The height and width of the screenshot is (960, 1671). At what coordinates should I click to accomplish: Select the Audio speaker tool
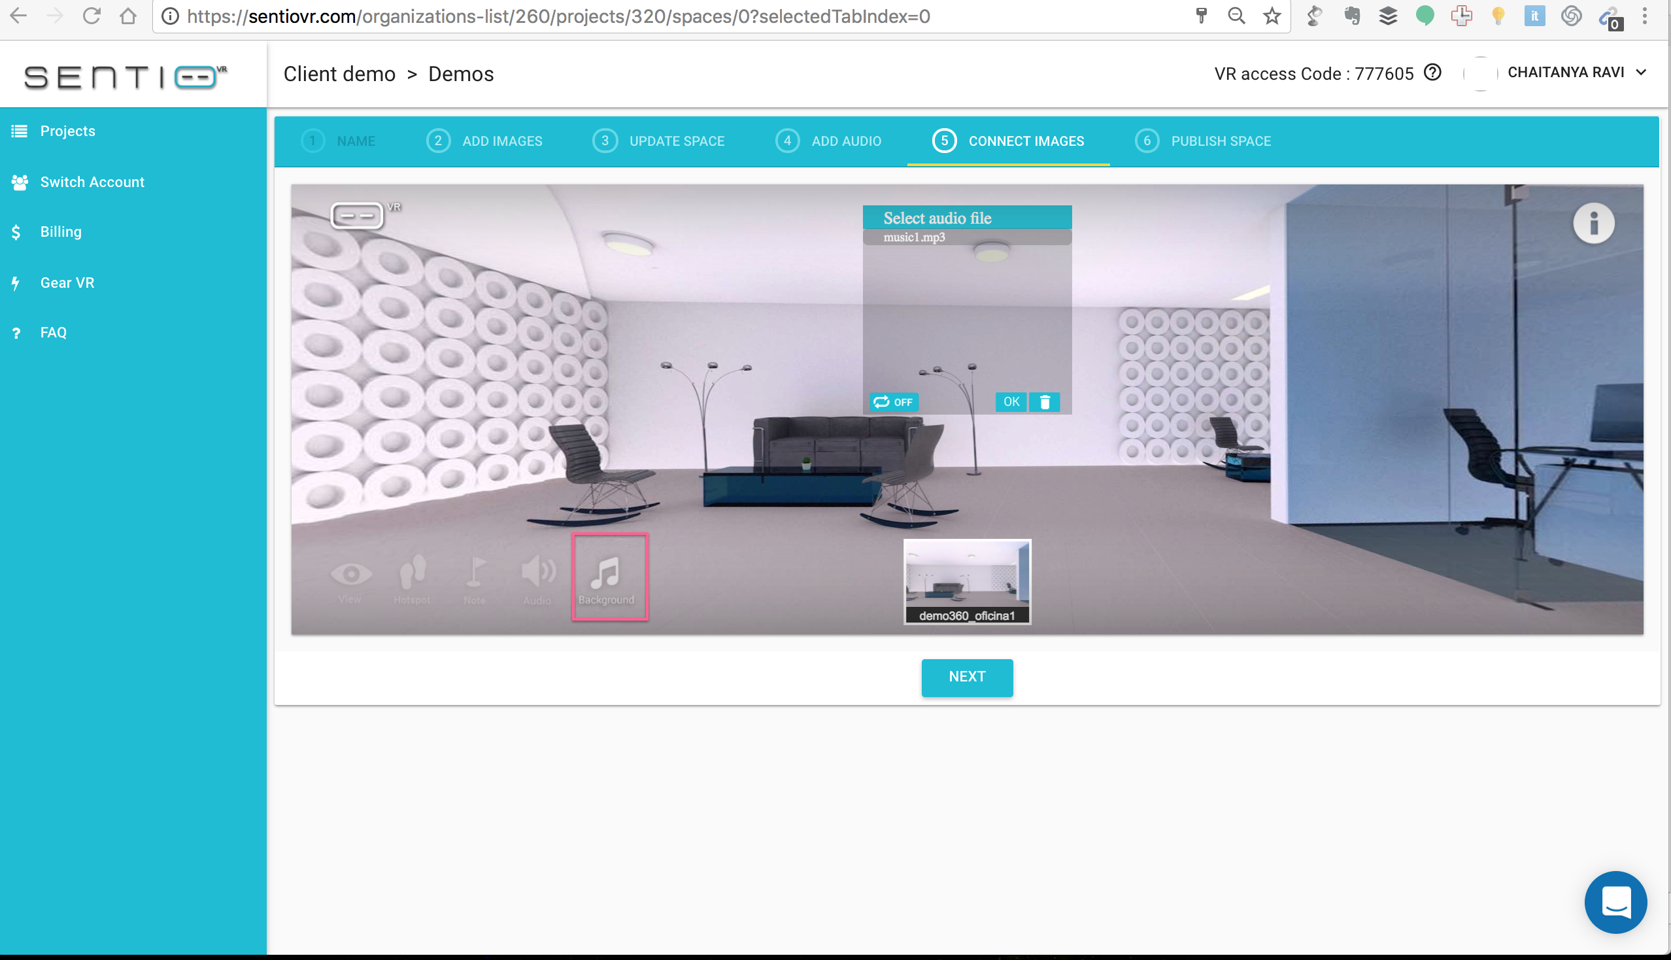538,579
